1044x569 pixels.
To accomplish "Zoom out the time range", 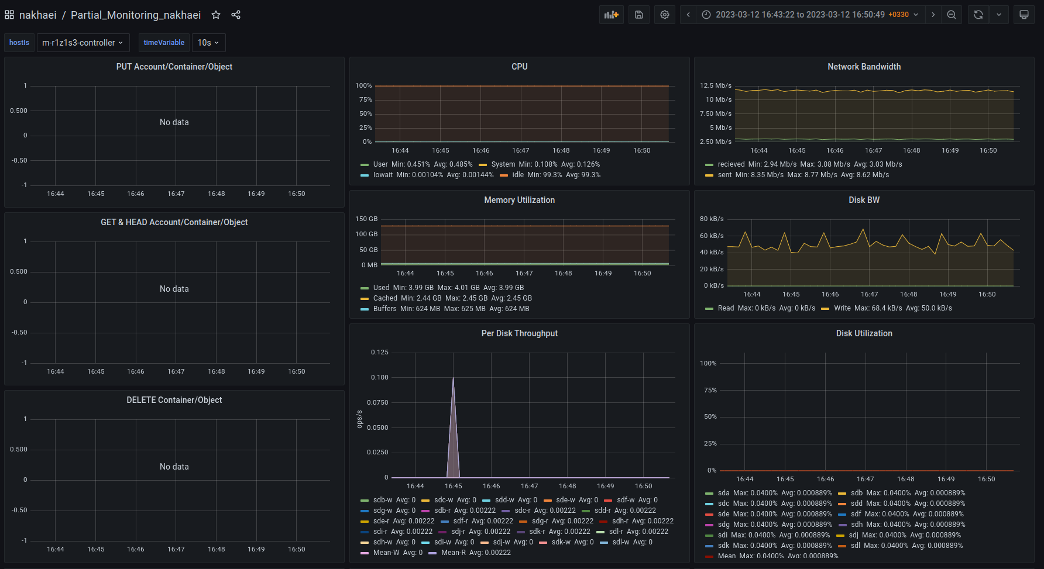I will tap(952, 15).
